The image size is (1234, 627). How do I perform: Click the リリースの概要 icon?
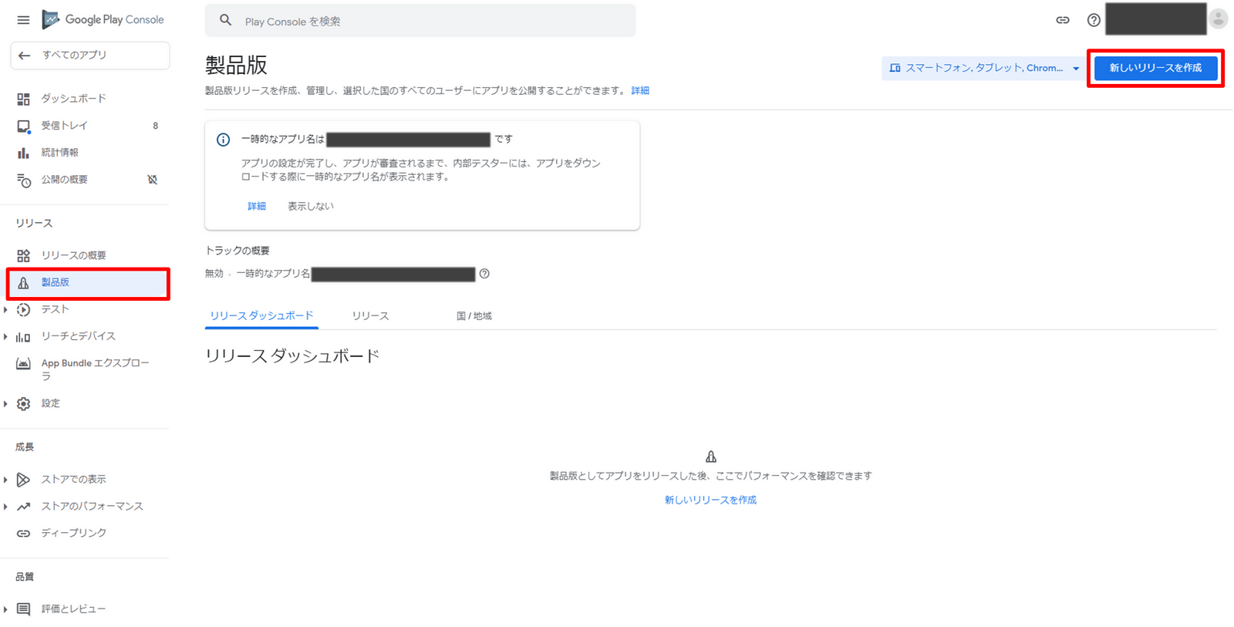24,255
